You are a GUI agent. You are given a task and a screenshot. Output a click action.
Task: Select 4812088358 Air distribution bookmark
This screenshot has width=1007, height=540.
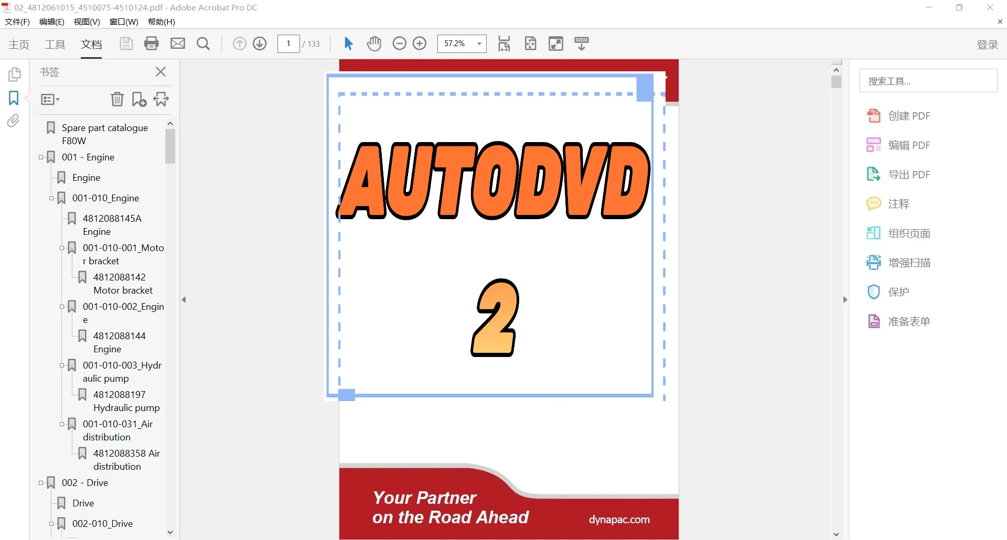[x=126, y=460]
